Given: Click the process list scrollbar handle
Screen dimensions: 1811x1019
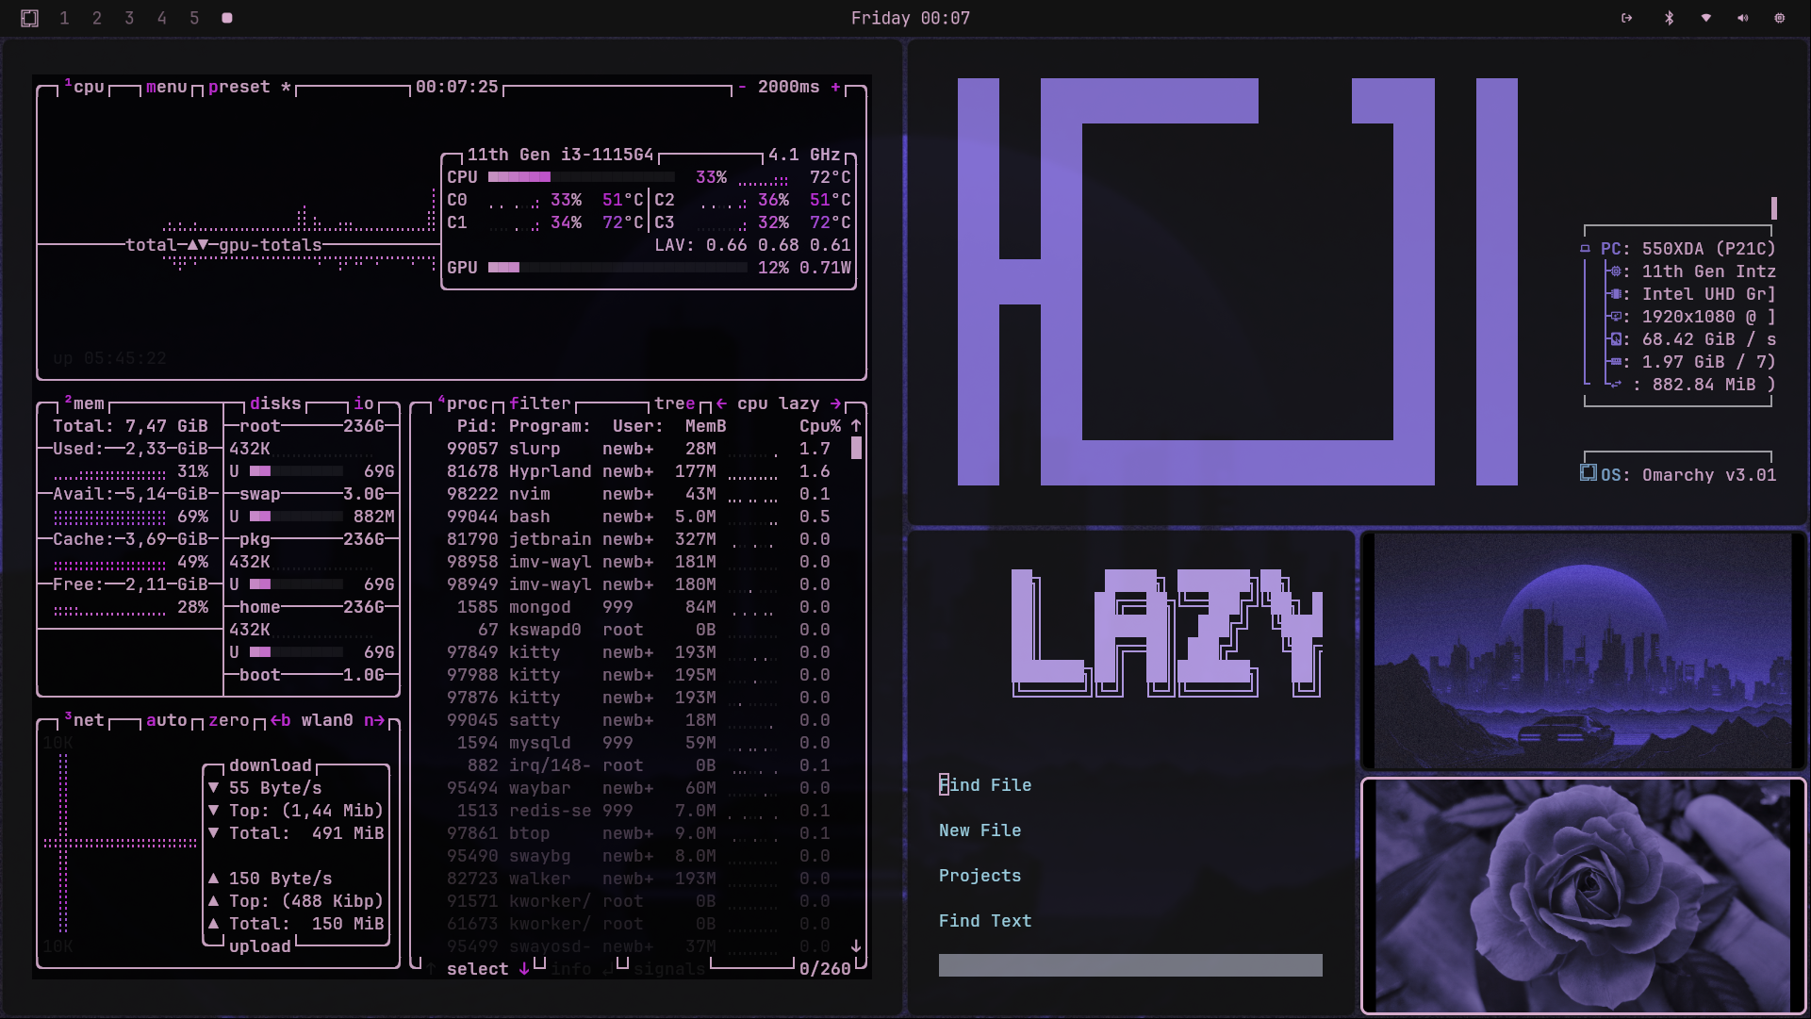Looking at the screenshot, I should [856, 449].
